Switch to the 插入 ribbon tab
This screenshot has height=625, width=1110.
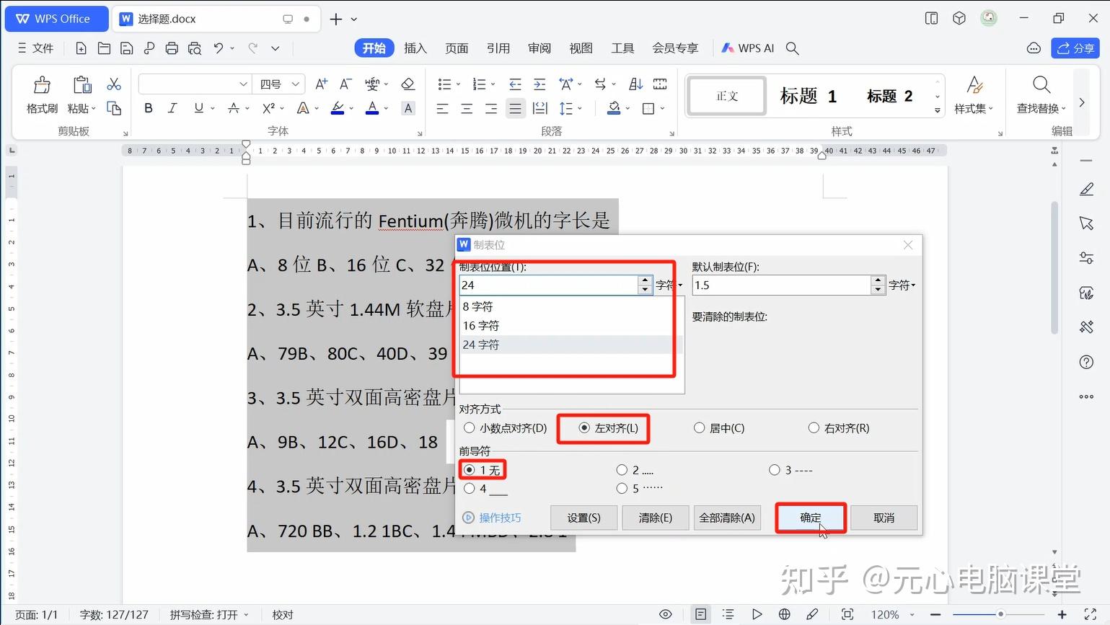pyautogui.click(x=415, y=48)
